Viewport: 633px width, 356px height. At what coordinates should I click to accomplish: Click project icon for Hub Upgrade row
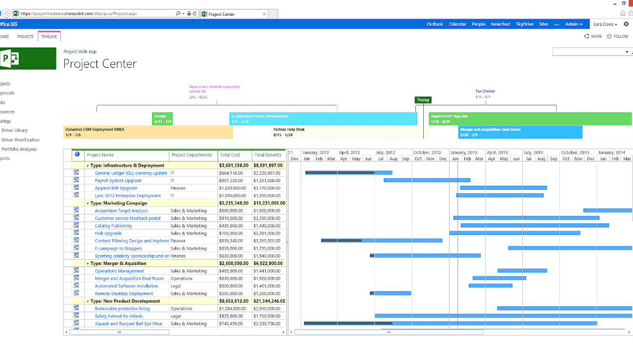point(77,232)
